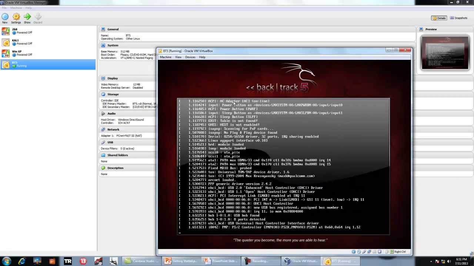Open Camtasia Studio taskbar button

click(x=142, y=261)
